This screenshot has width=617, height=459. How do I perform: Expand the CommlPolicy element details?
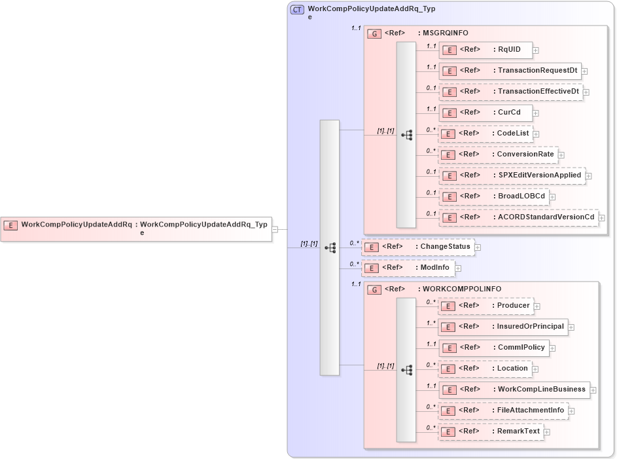(x=552, y=348)
